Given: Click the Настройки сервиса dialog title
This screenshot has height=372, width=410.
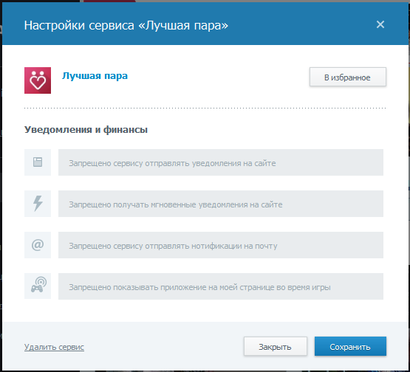Looking at the screenshot, I should pos(126,25).
